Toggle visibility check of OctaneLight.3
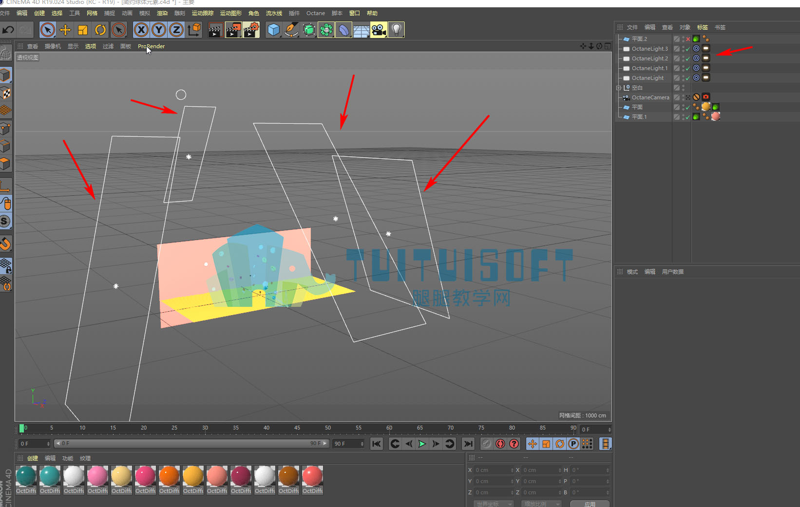The image size is (800, 507). (687, 49)
